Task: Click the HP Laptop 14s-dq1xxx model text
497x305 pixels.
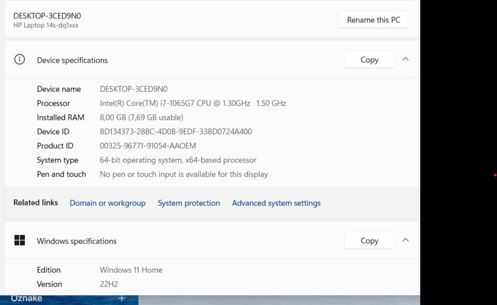Action: [x=46, y=25]
